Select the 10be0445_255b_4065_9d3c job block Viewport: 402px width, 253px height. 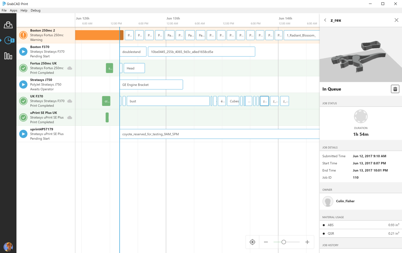coord(202,52)
